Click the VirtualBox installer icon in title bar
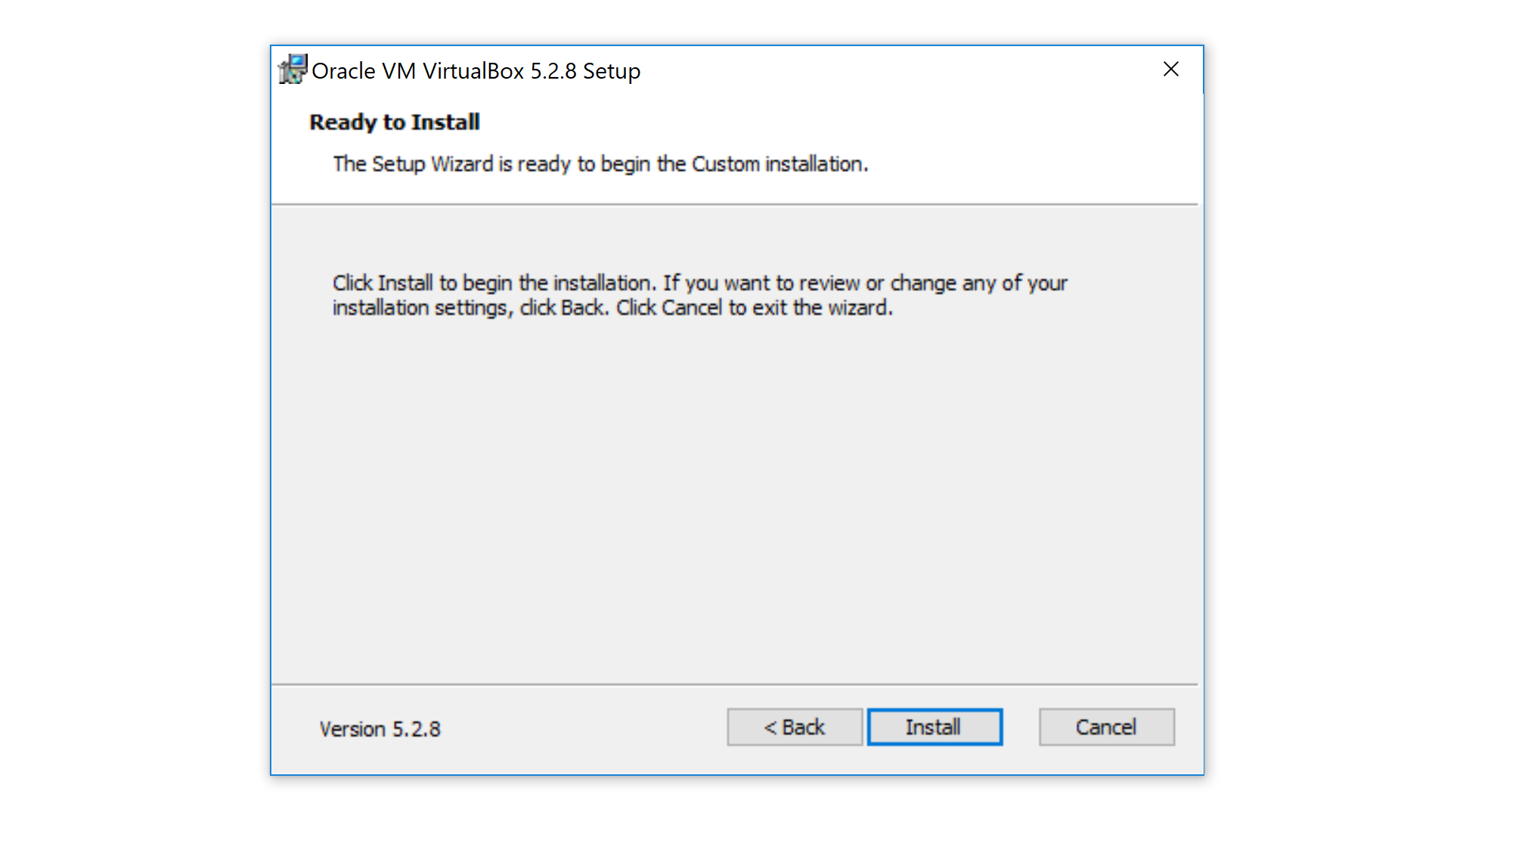Image resolution: width=1528 pixels, height=859 pixels. coord(293,70)
